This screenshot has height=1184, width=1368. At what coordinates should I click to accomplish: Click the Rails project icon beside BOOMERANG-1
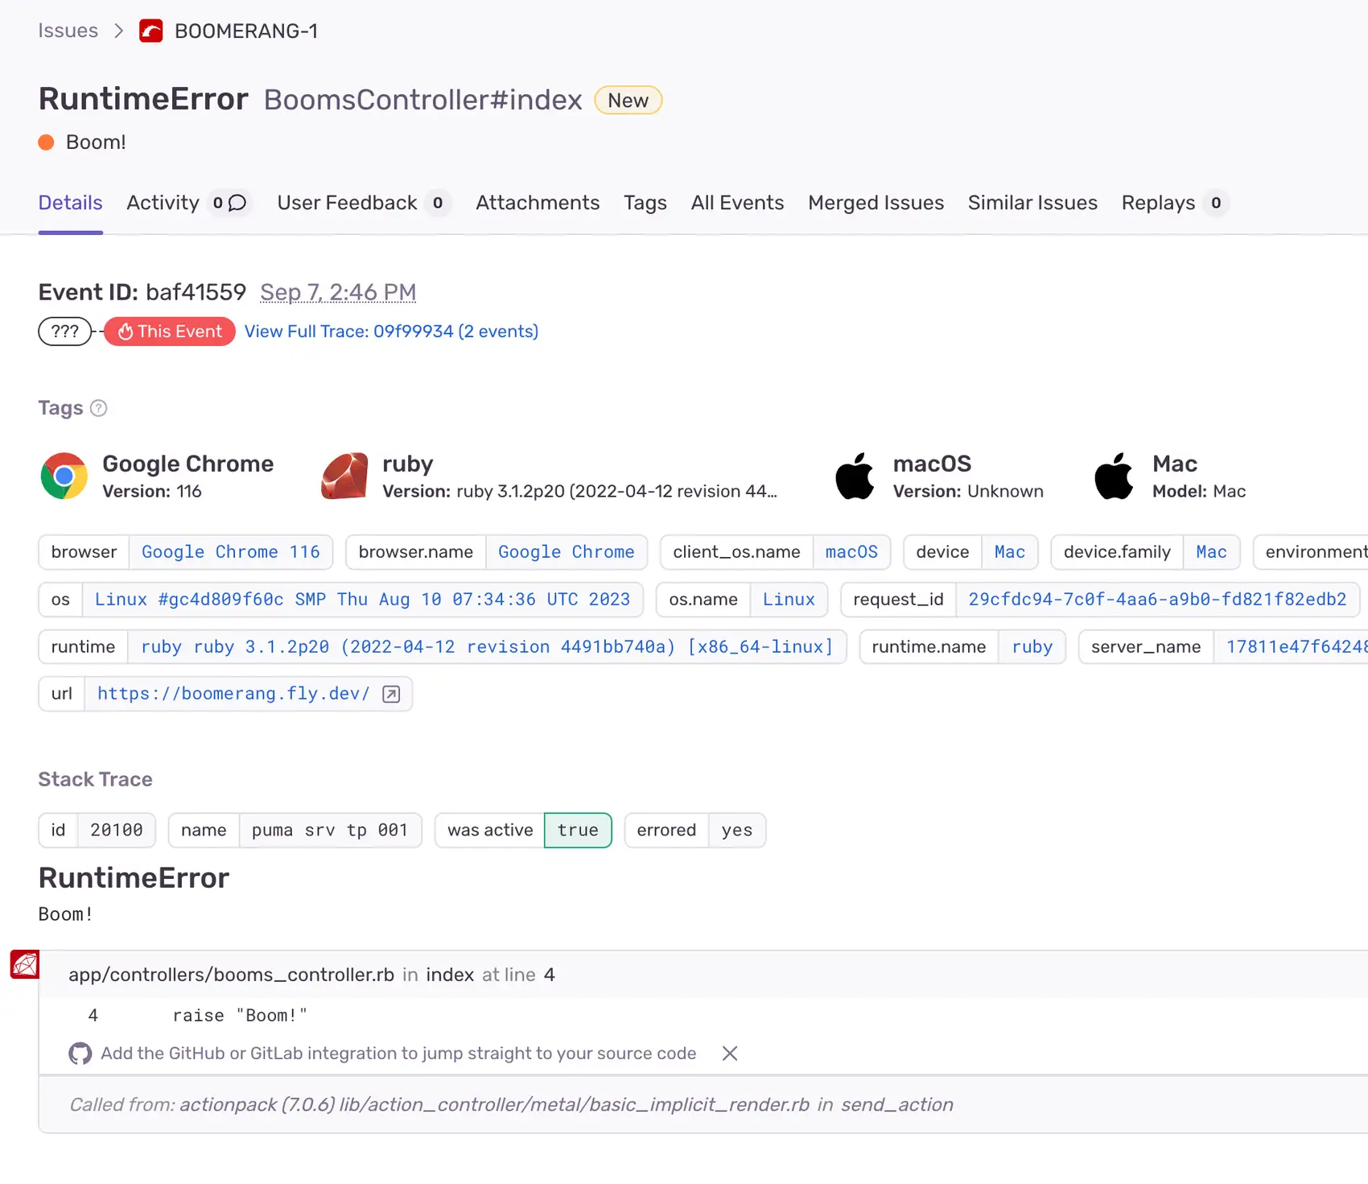[x=150, y=31]
